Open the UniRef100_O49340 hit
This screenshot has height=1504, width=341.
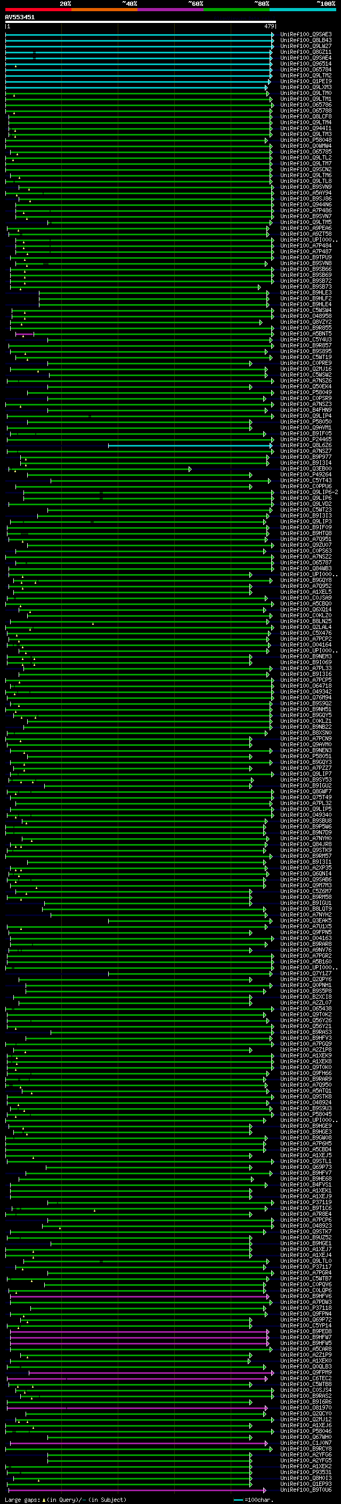(306, 815)
